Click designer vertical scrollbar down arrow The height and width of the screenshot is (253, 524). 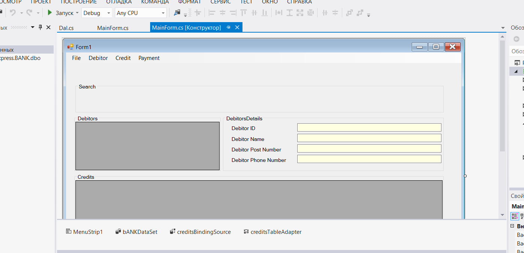click(x=503, y=215)
